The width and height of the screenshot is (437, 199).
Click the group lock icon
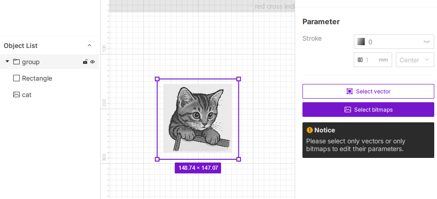coord(85,62)
